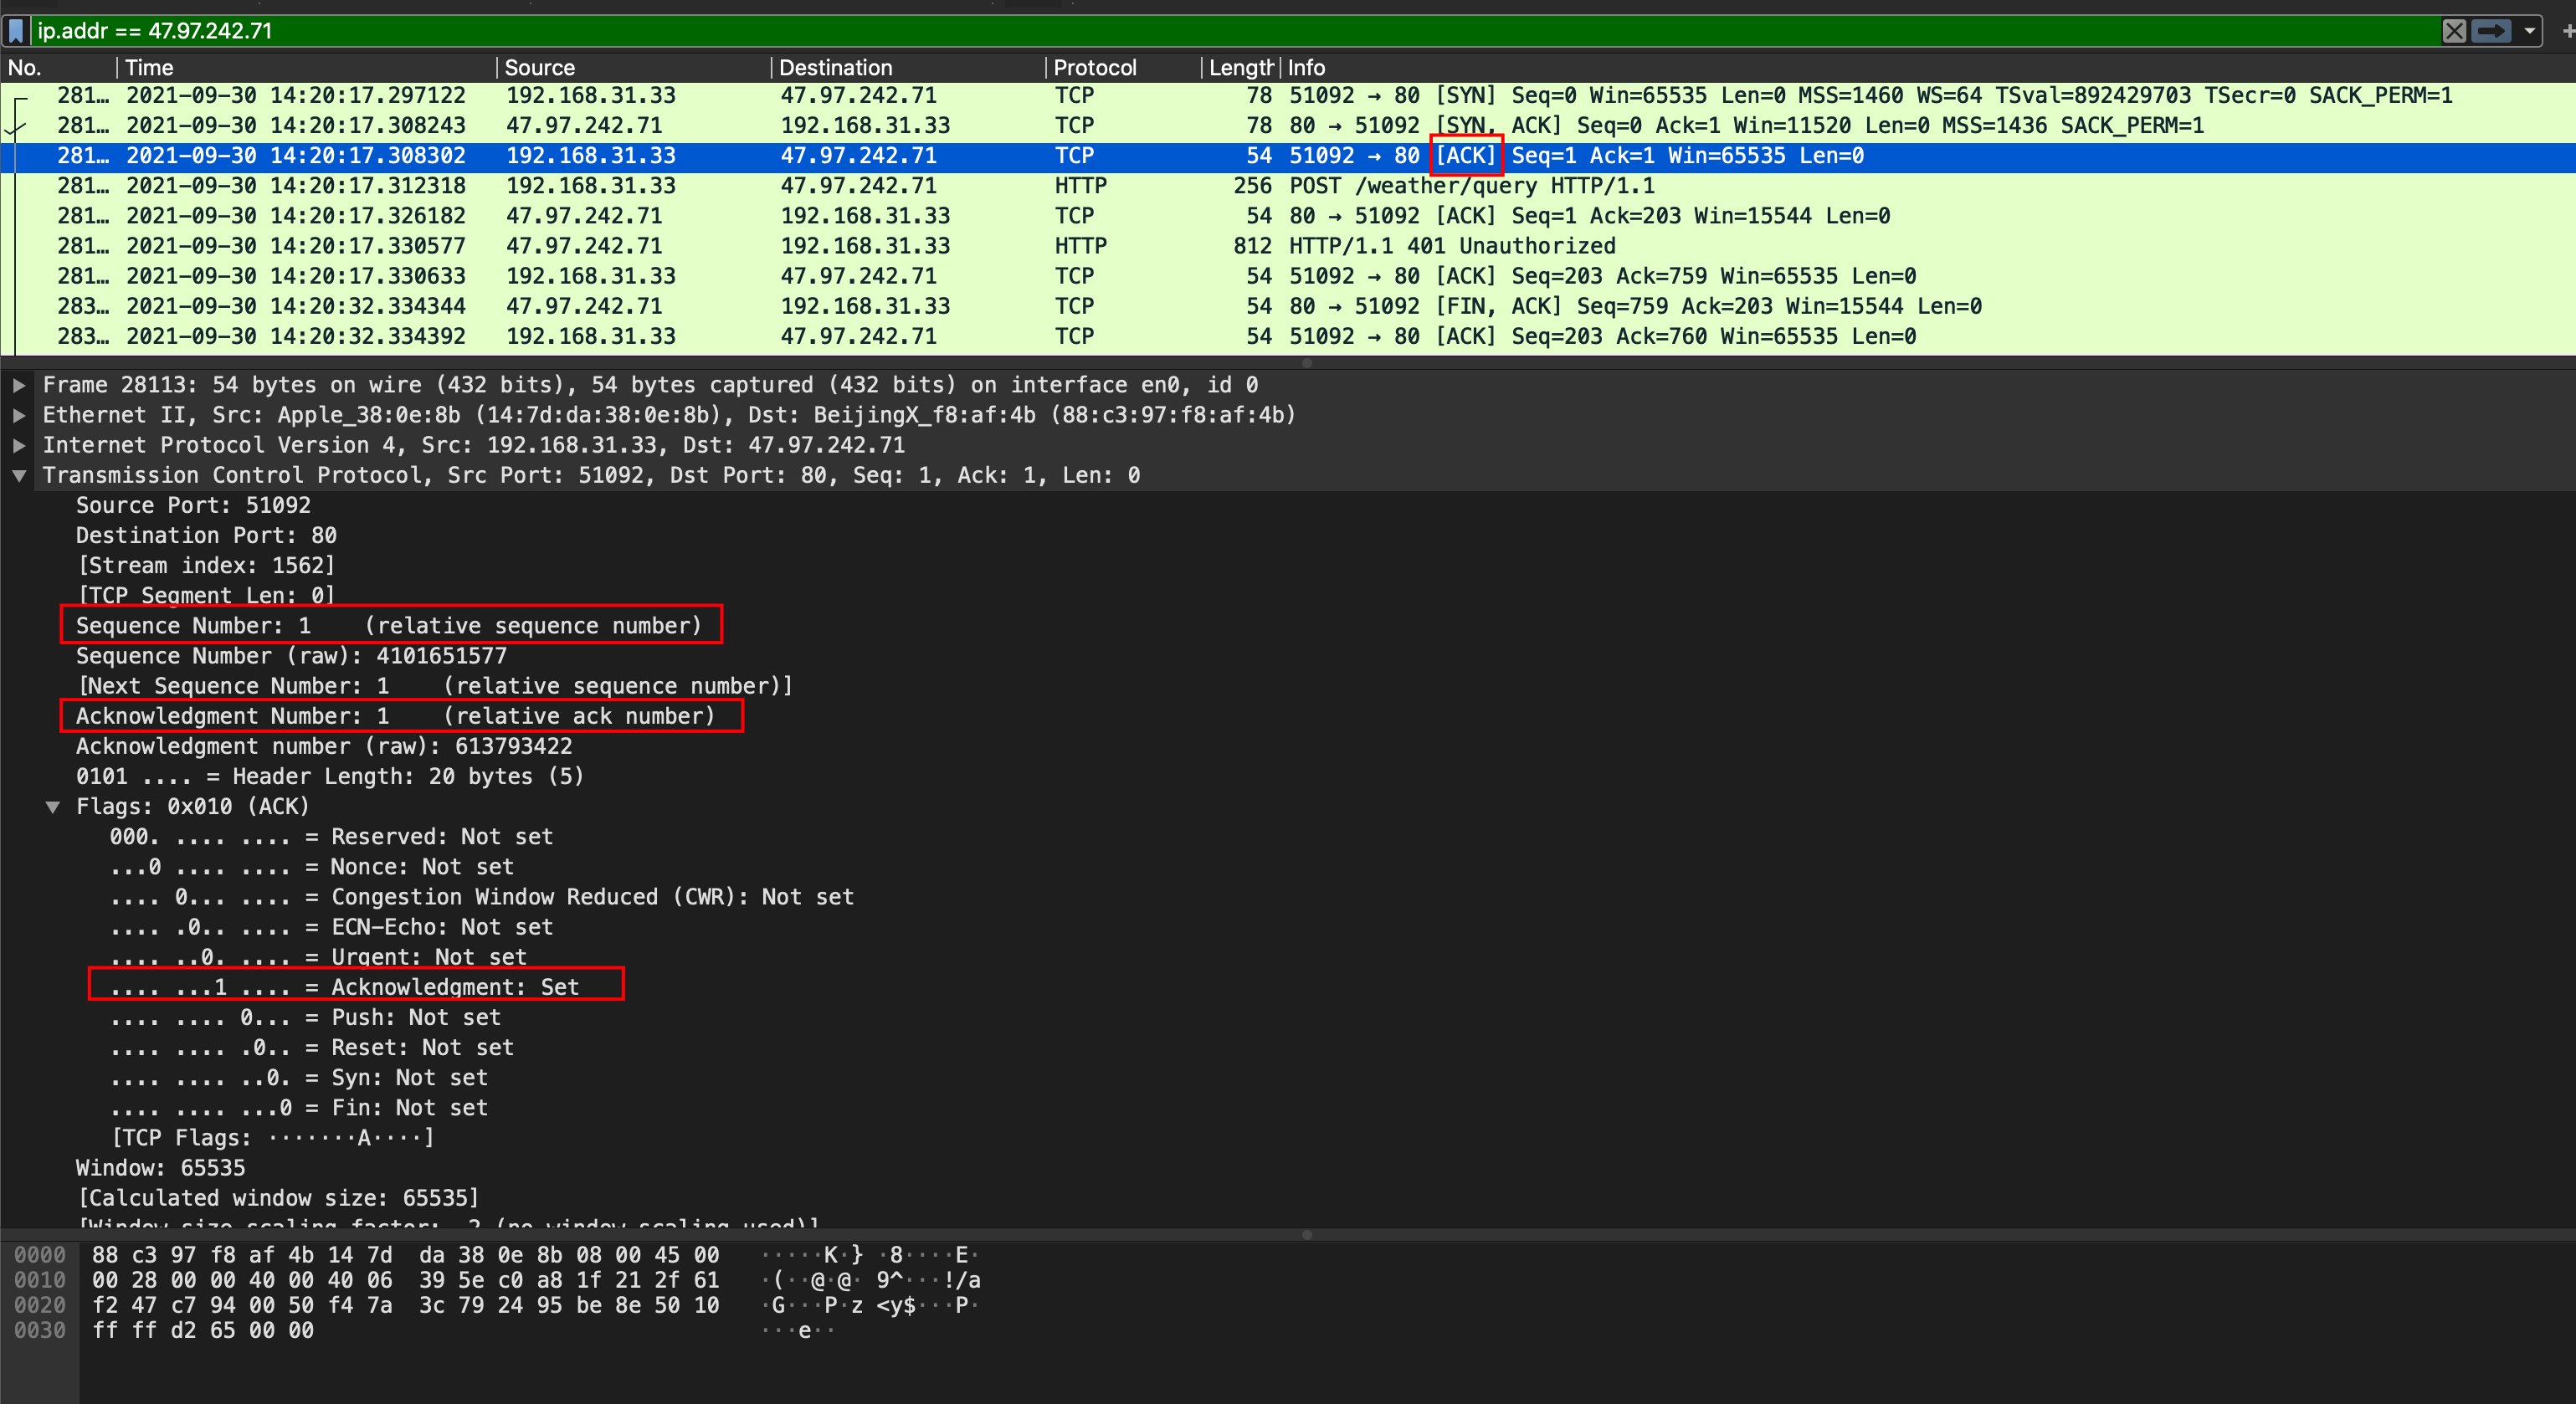Expand the Frame 28113 tree node

tap(18, 385)
